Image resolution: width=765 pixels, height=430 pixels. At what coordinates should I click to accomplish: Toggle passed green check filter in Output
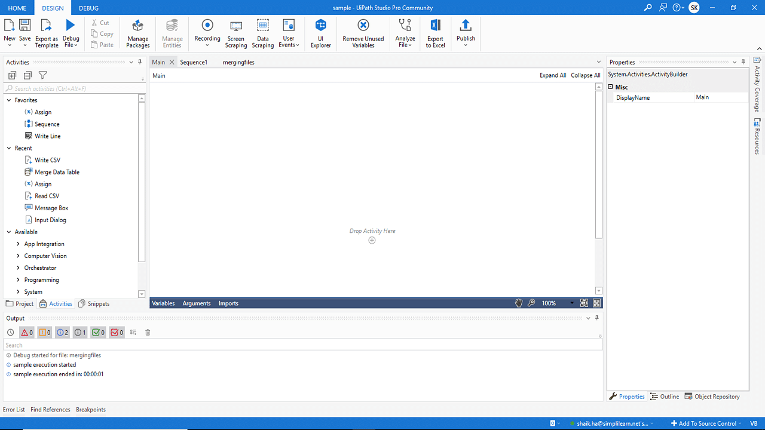pyautogui.click(x=99, y=333)
